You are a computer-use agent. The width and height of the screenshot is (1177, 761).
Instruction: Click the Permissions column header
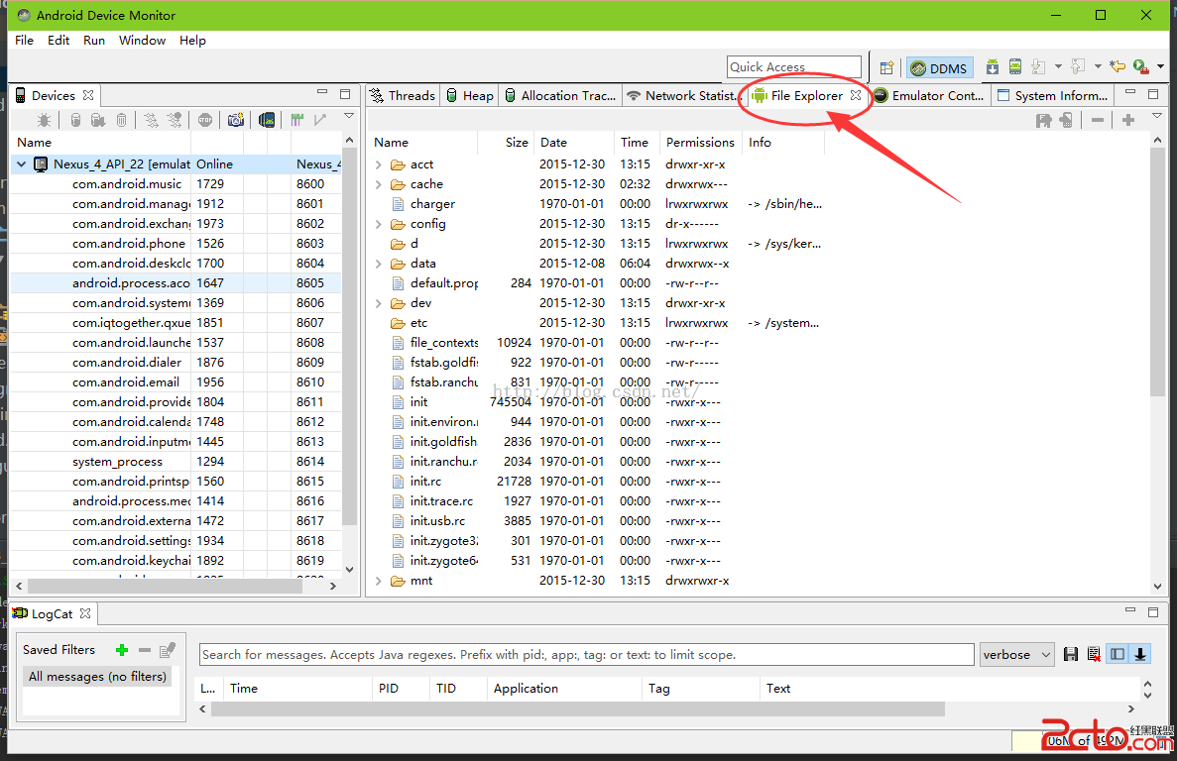coord(700,143)
